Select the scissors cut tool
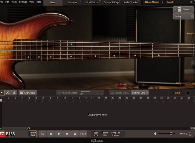 (14, 93)
